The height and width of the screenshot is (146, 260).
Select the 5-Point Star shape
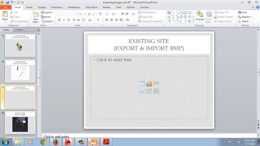click(189, 21)
